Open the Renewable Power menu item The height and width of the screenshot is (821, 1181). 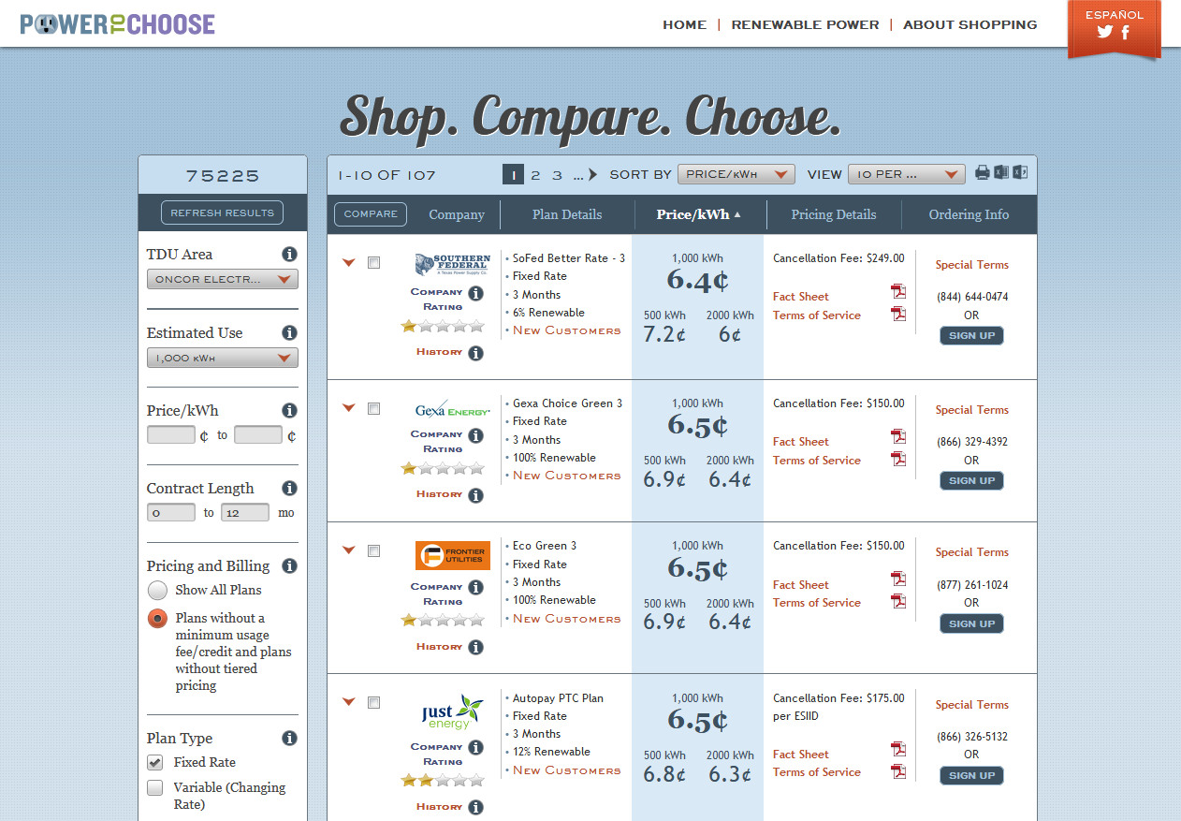[806, 25]
